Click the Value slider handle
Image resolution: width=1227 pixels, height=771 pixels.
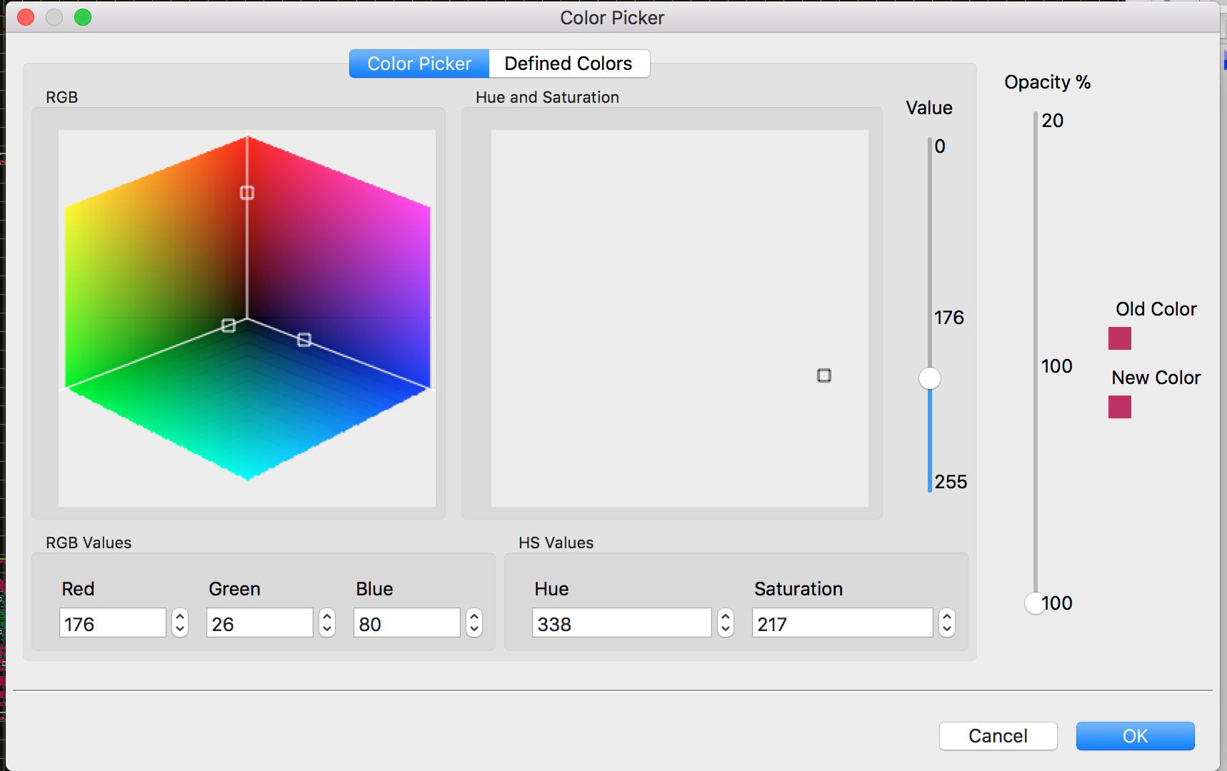(x=930, y=378)
